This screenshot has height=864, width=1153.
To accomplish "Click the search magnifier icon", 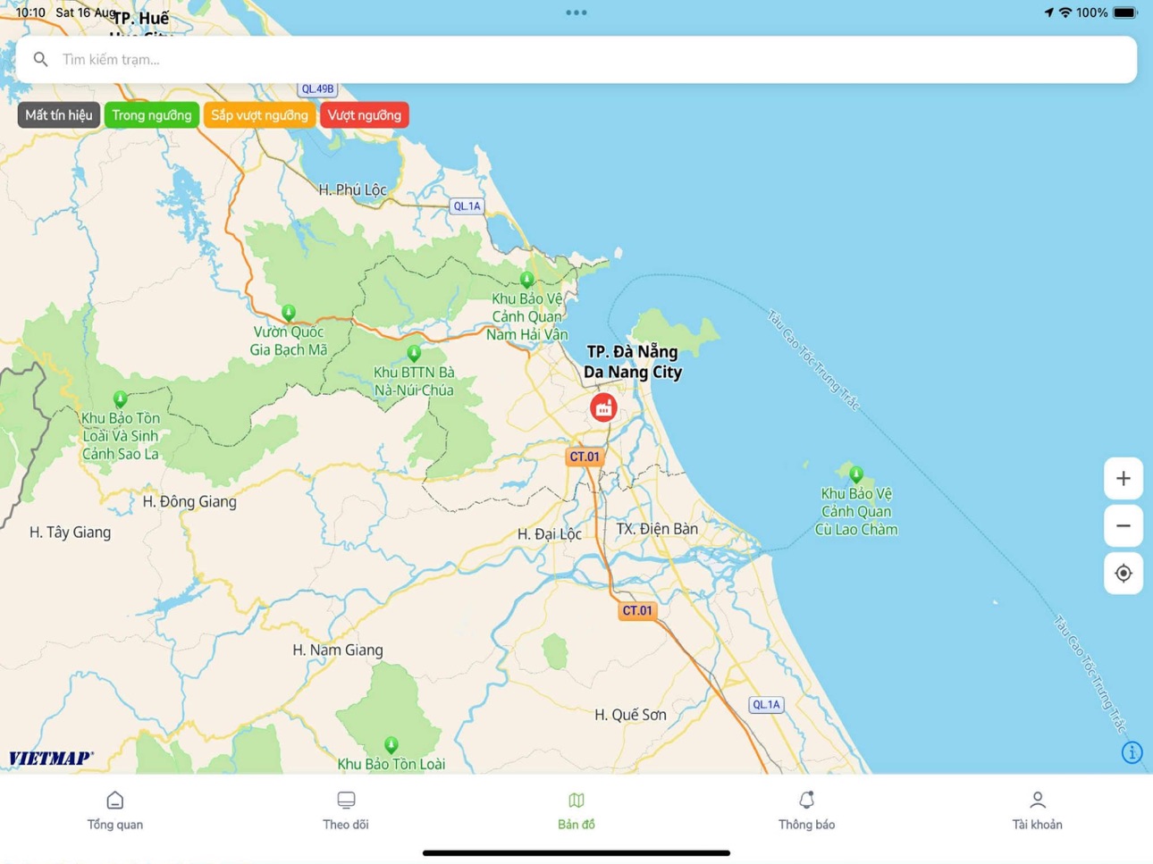I will coord(40,59).
